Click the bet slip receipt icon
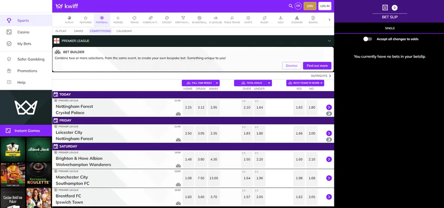444x208 pixels. pos(385,8)
